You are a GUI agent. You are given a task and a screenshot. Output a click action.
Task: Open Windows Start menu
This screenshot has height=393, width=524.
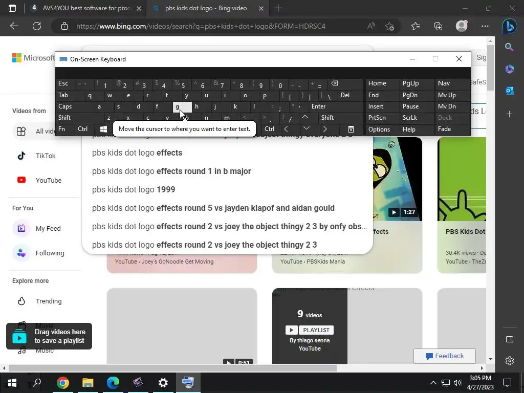pyautogui.click(x=12, y=383)
